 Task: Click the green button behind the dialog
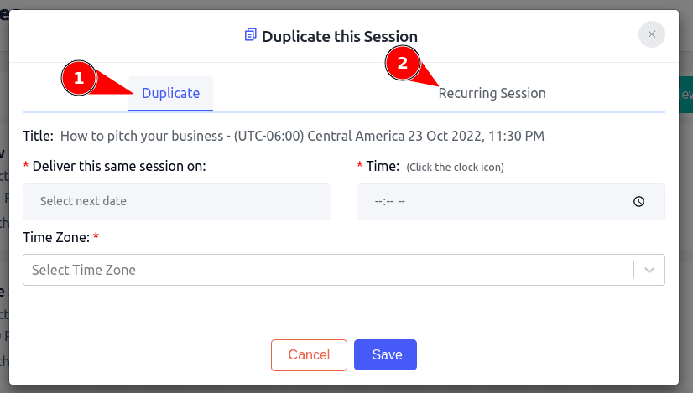pos(685,95)
